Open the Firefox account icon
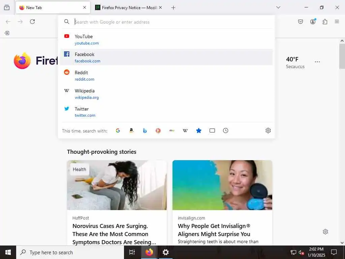The height and width of the screenshot is (259, 345). coord(313,21)
